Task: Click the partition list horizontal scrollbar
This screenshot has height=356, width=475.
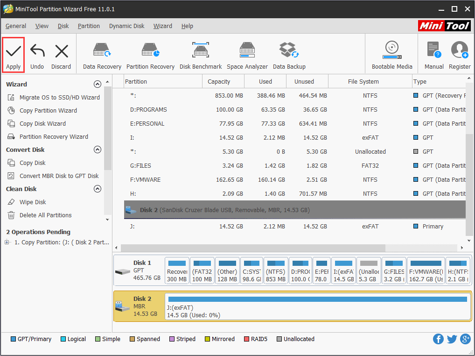Action: coord(253,248)
